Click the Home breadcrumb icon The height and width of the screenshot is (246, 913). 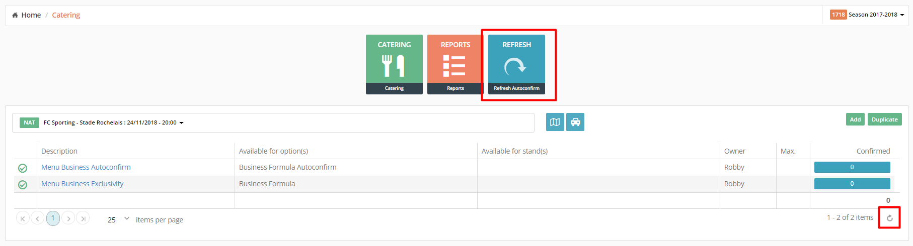point(15,15)
